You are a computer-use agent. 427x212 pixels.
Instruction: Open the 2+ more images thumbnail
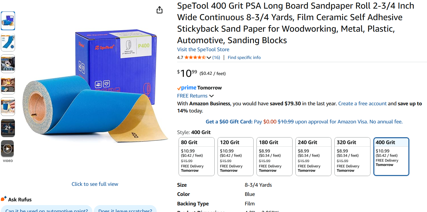click(x=8, y=128)
